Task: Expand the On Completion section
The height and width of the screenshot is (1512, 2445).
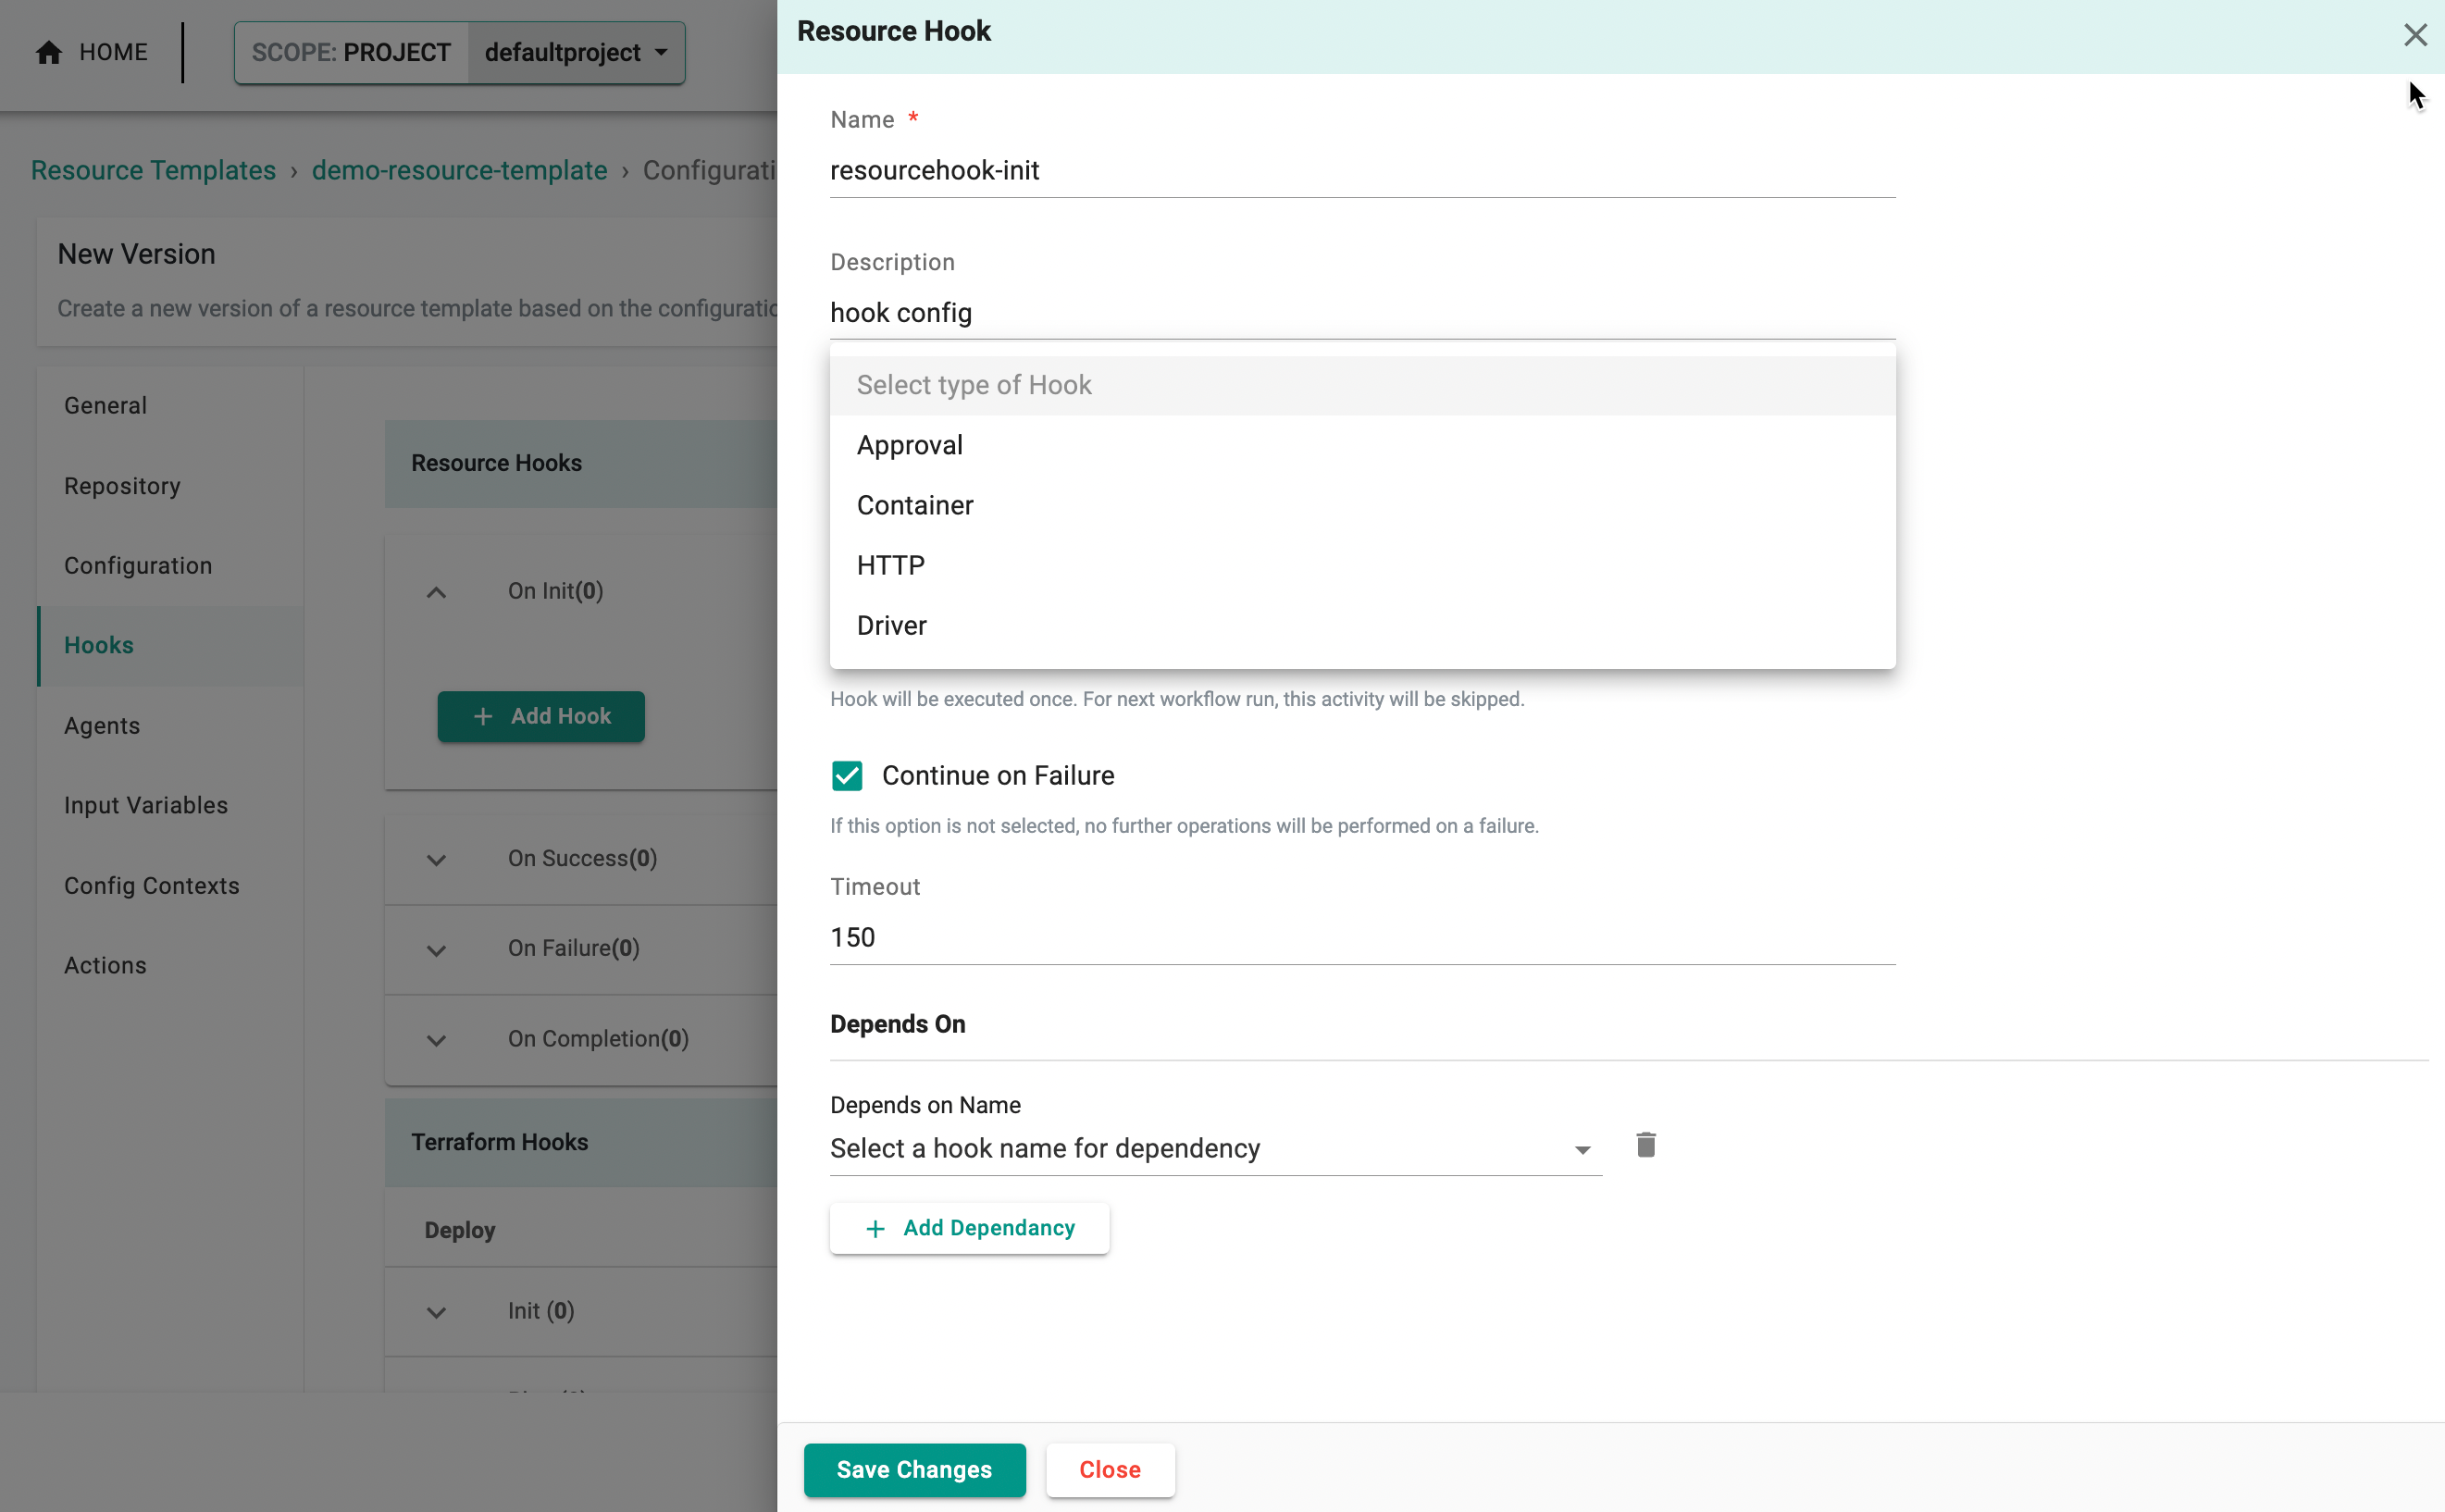Action: pyautogui.click(x=437, y=1037)
